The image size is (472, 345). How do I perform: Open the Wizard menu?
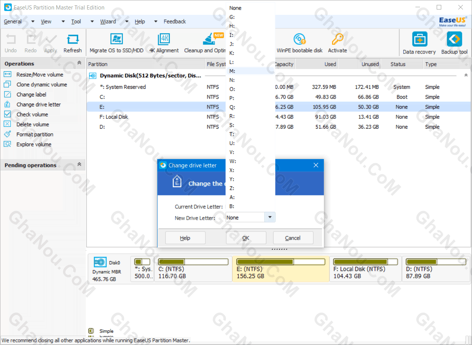click(x=108, y=22)
